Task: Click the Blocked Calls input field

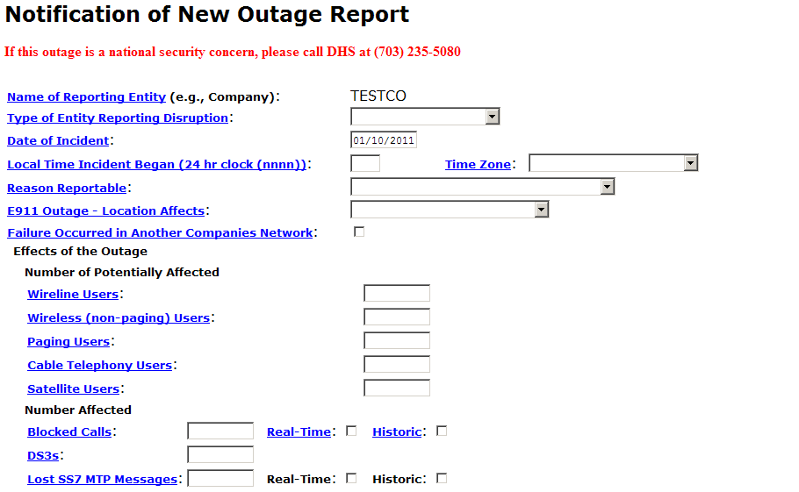Action: [x=220, y=431]
